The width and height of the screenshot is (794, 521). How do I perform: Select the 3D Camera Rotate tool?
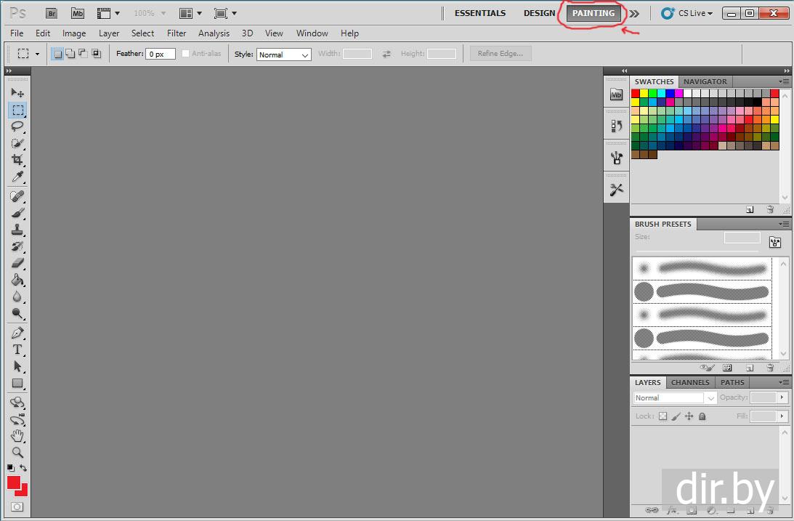(x=17, y=419)
